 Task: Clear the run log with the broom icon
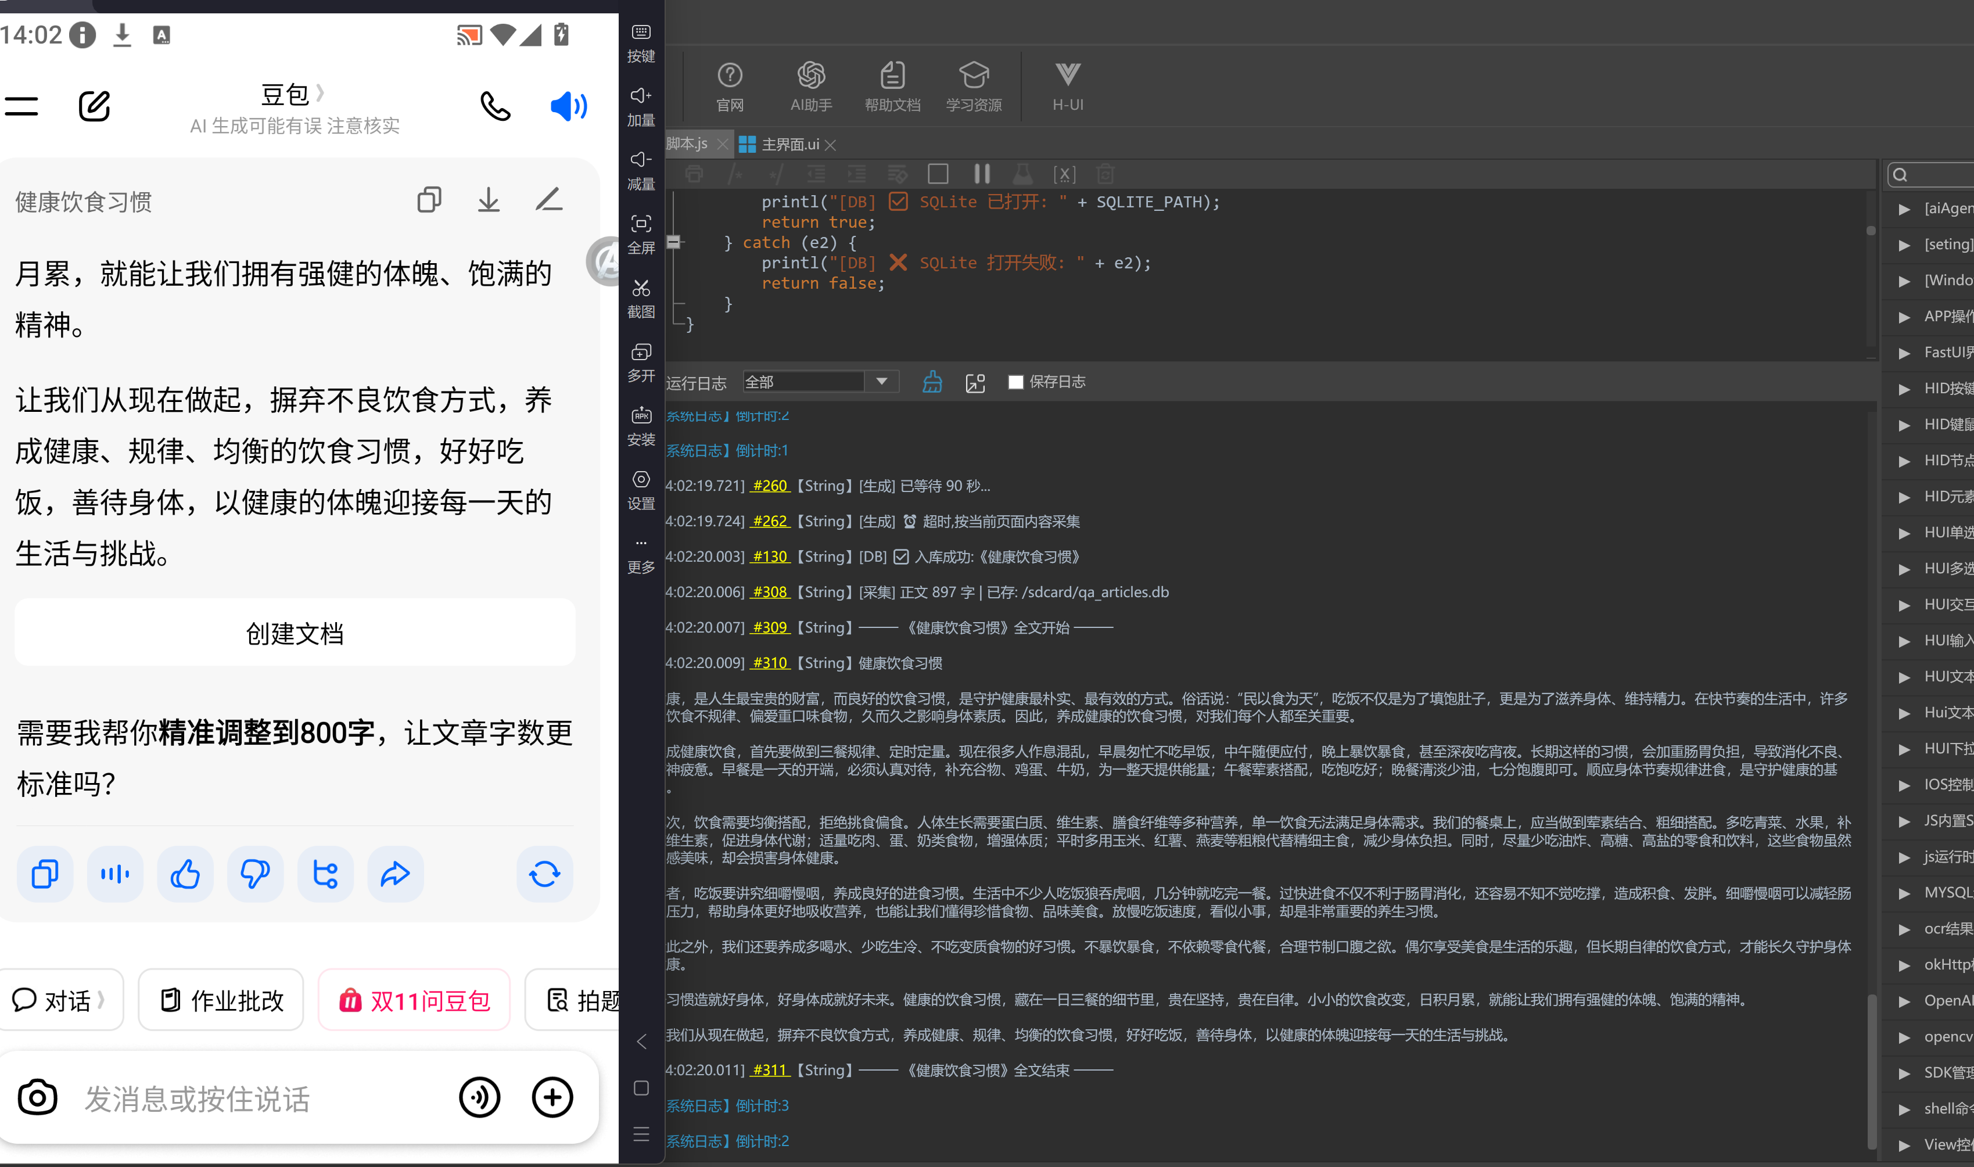click(932, 382)
